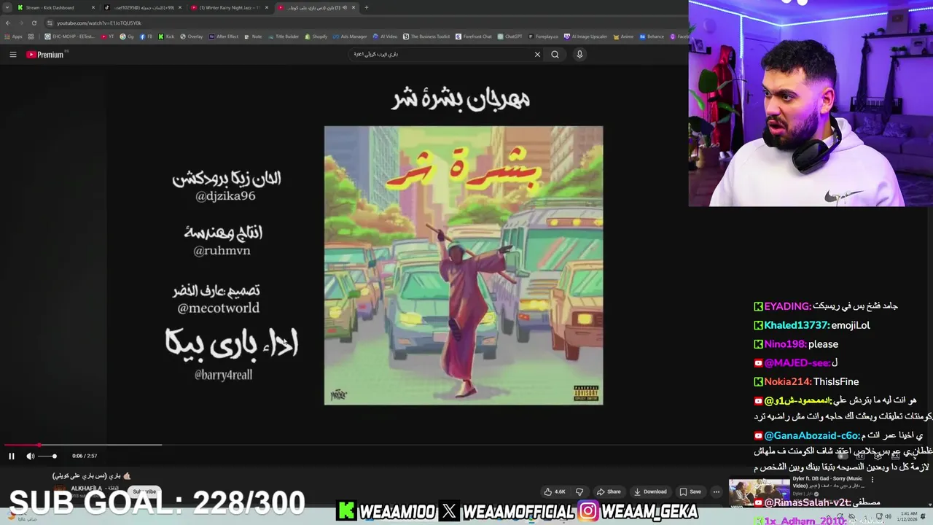Click the Subscribe button
Screen dimensions: 933x525
tap(144, 491)
